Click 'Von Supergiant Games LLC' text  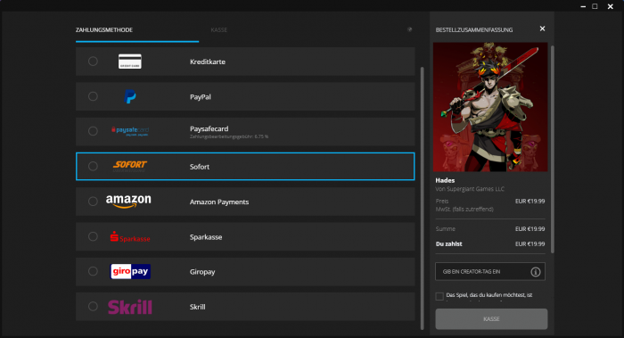470,189
